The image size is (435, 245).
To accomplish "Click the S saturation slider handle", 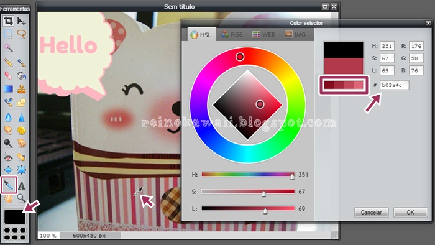I will 264,193.
